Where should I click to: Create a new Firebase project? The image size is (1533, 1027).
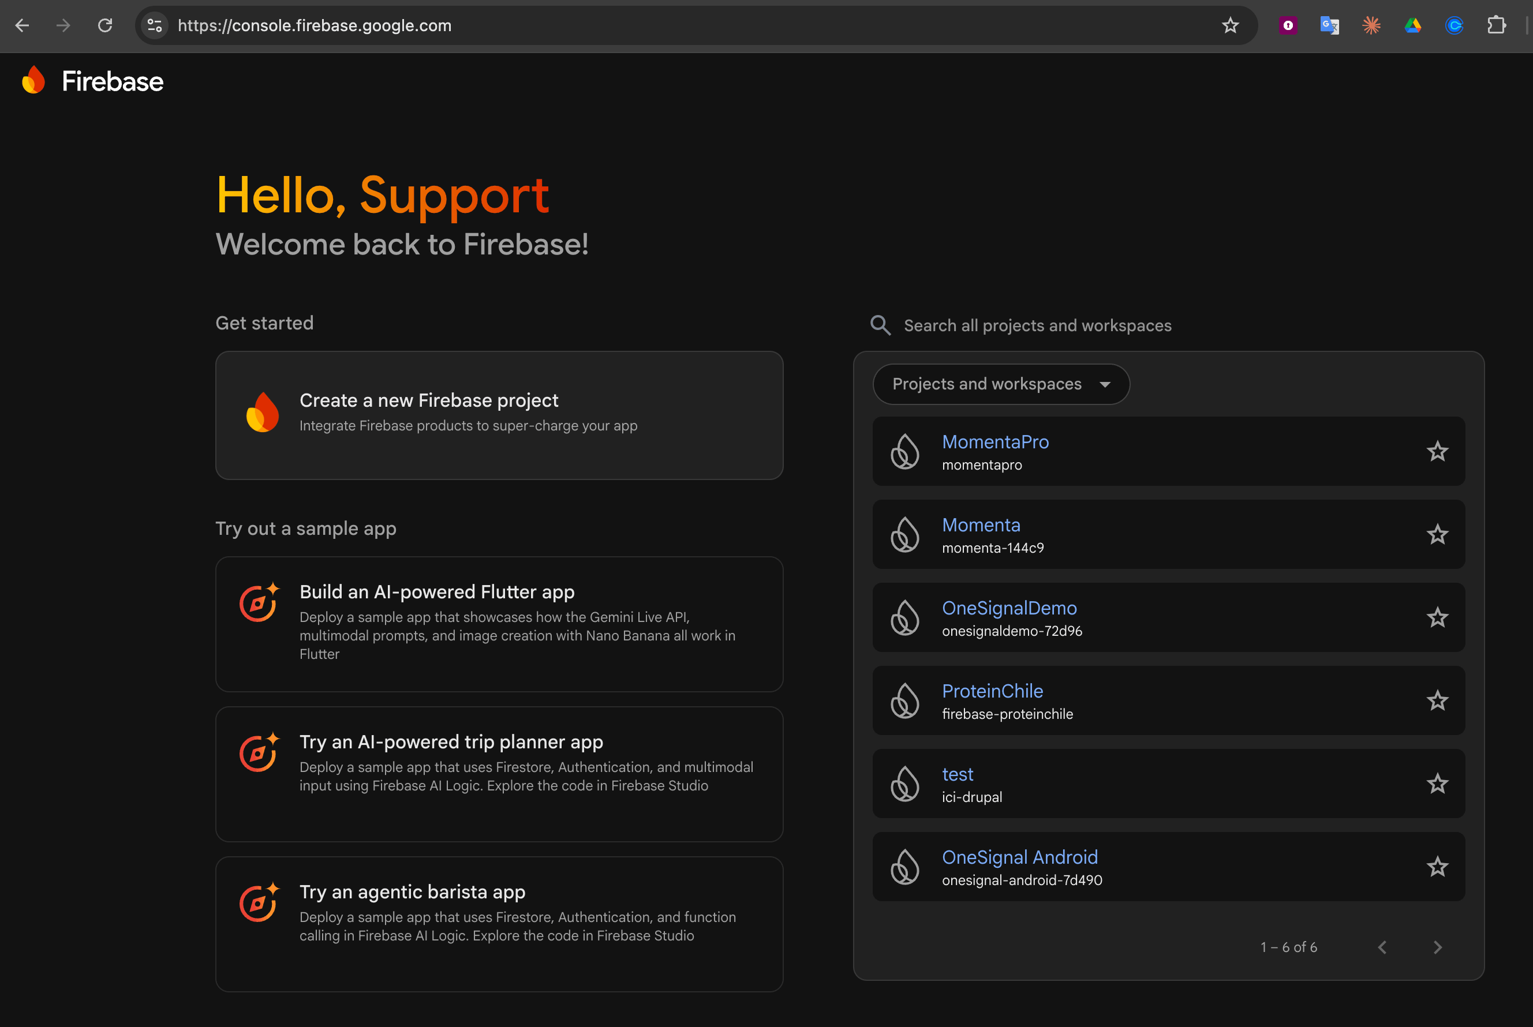pyautogui.click(x=499, y=415)
